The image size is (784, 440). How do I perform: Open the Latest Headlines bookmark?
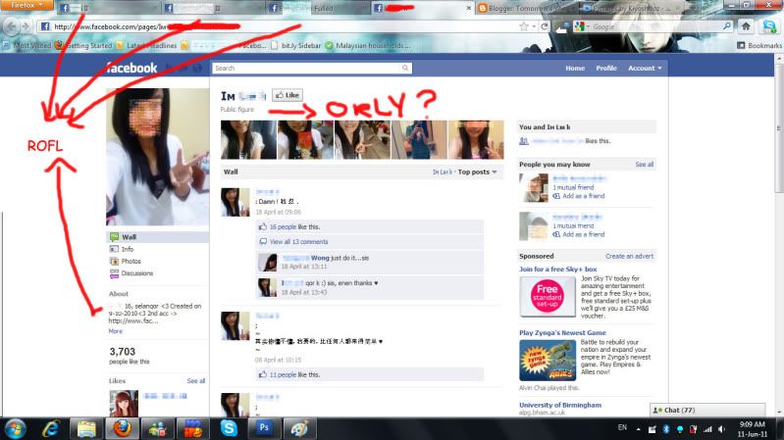pos(146,45)
